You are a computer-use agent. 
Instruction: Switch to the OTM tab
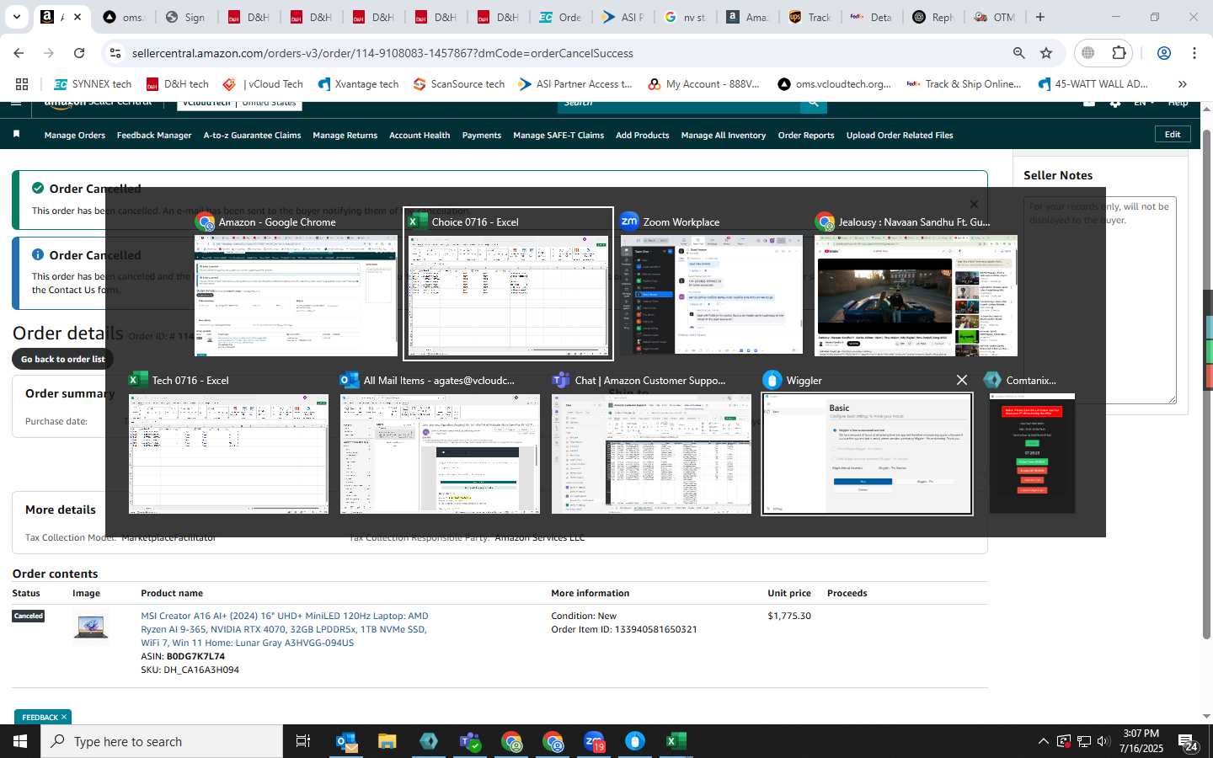[x=997, y=17]
